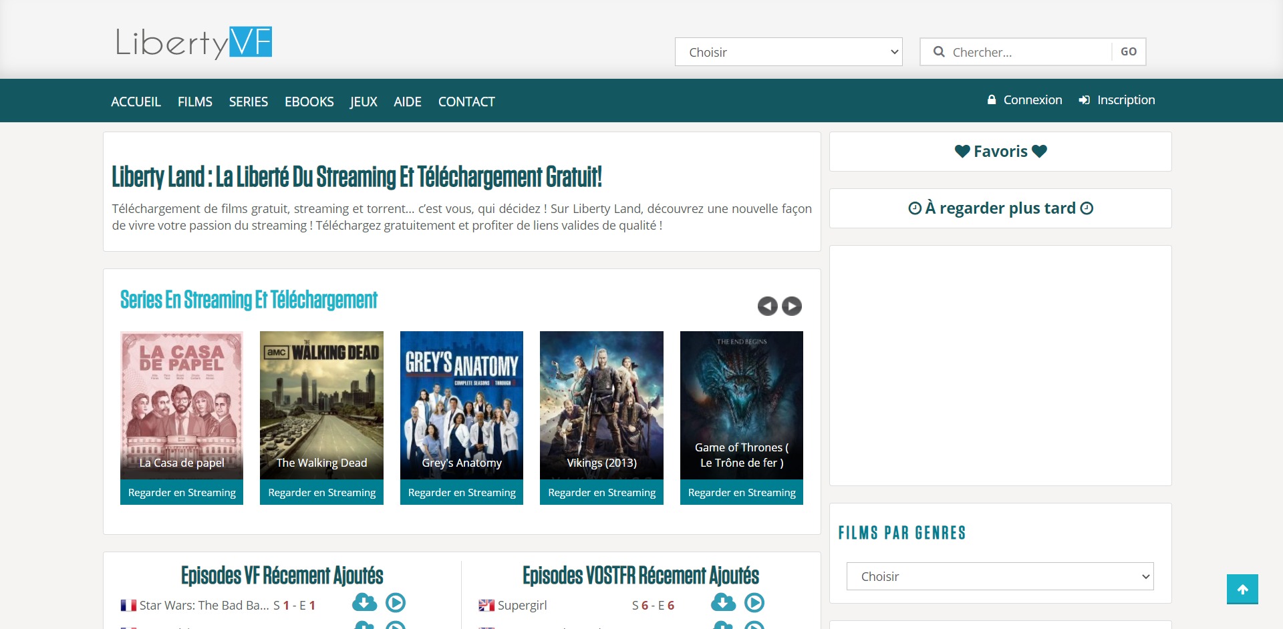Image resolution: width=1283 pixels, height=629 pixels.
Task: Click Star Wars: The Bad Ba... episode title
Action: (x=204, y=606)
